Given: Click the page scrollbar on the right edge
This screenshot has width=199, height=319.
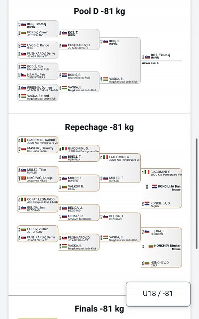Looking at the screenshot, I should 197,193.
